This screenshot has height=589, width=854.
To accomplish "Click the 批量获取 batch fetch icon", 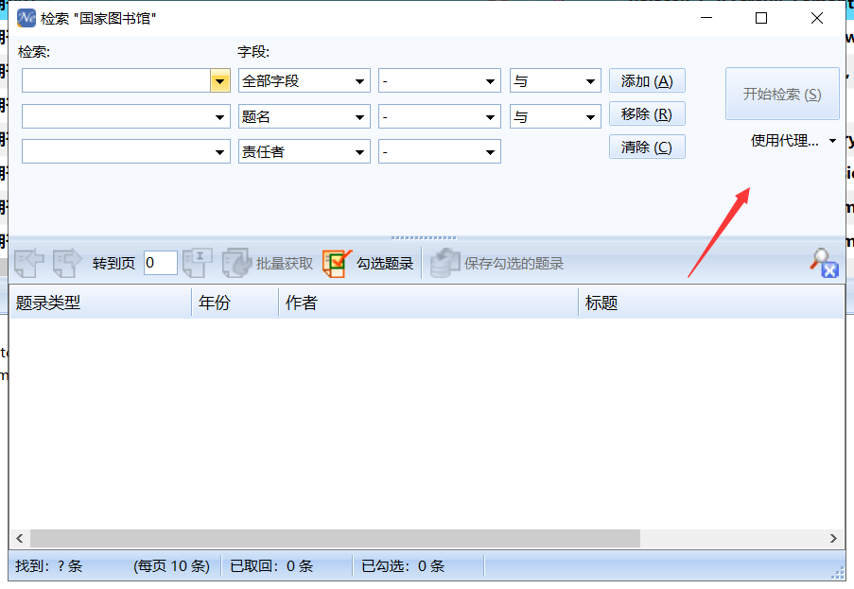I will point(236,263).
